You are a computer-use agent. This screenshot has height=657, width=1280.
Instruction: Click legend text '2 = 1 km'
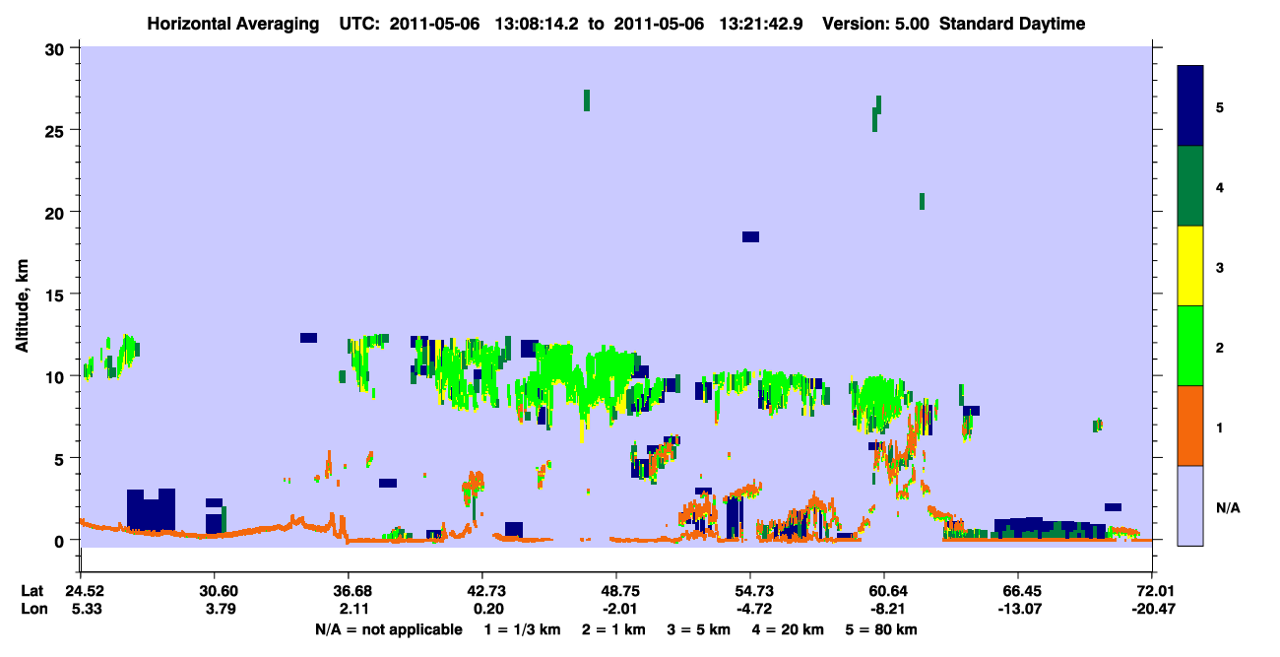coord(614,628)
